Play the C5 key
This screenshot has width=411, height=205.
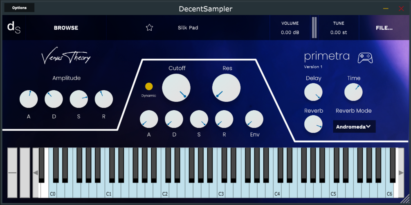(x=333, y=190)
